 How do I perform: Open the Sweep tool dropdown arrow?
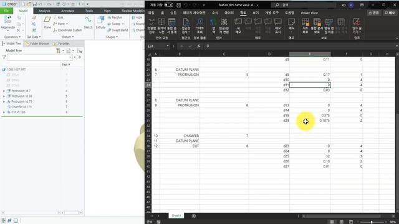click(123, 24)
